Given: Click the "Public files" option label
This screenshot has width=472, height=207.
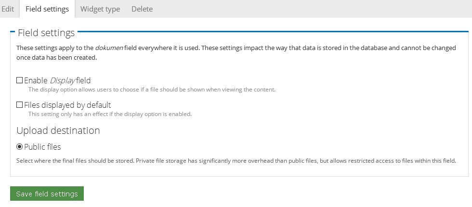Looking at the screenshot, I should (x=42, y=147).
